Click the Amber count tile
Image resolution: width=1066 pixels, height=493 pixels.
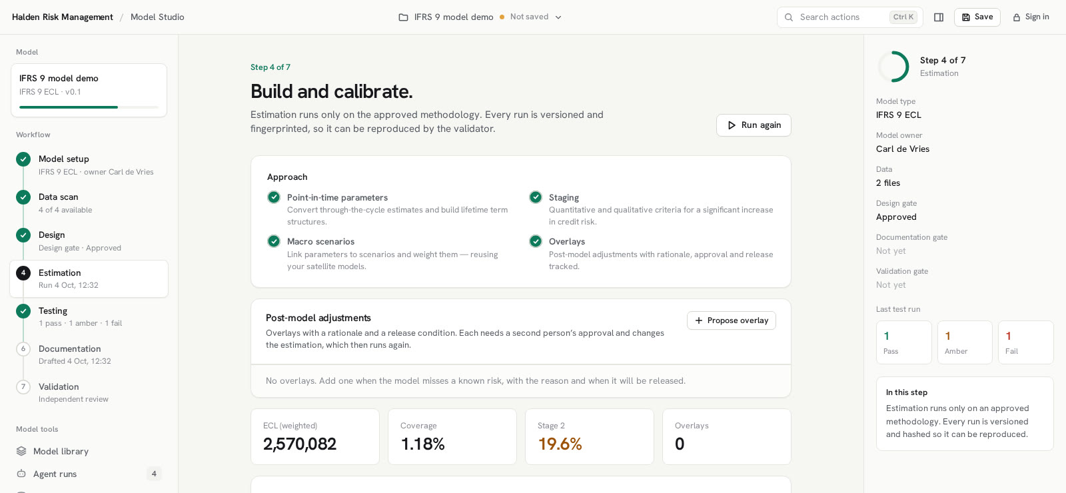pos(965,342)
